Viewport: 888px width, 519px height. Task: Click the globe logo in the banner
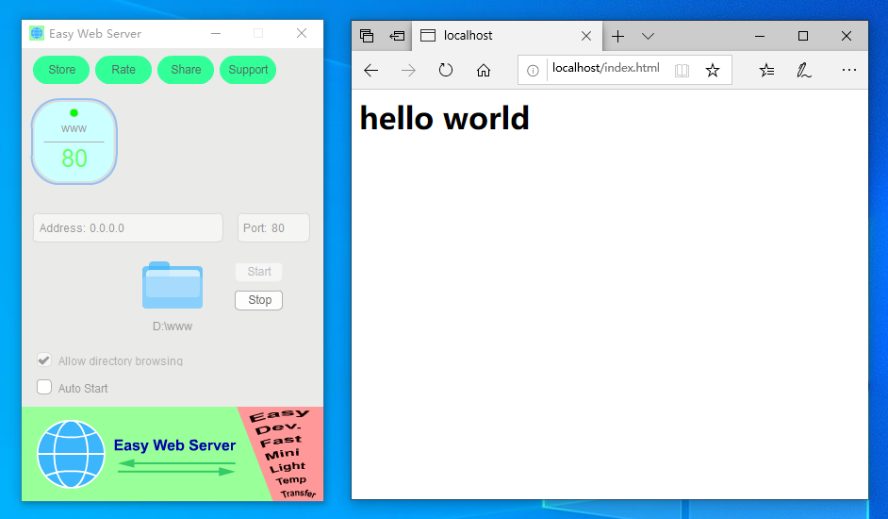[x=71, y=454]
